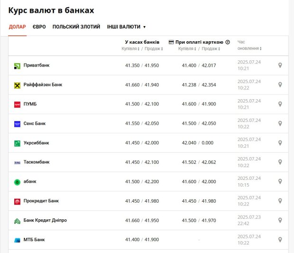Expand the ІНШІ ВАЛЮТИ dropdown
This screenshot has width=294, height=253.
(126, 27)
